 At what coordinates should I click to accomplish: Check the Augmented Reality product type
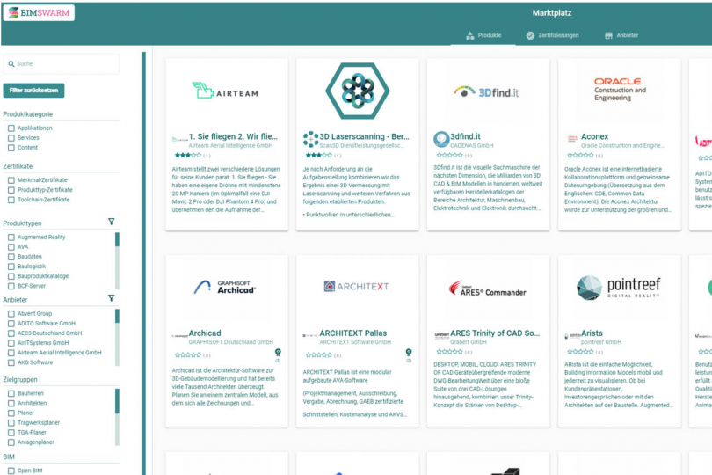coord(11,237)
